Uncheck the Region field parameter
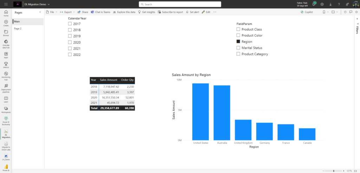The image size is (360, 173). point(238,41)
